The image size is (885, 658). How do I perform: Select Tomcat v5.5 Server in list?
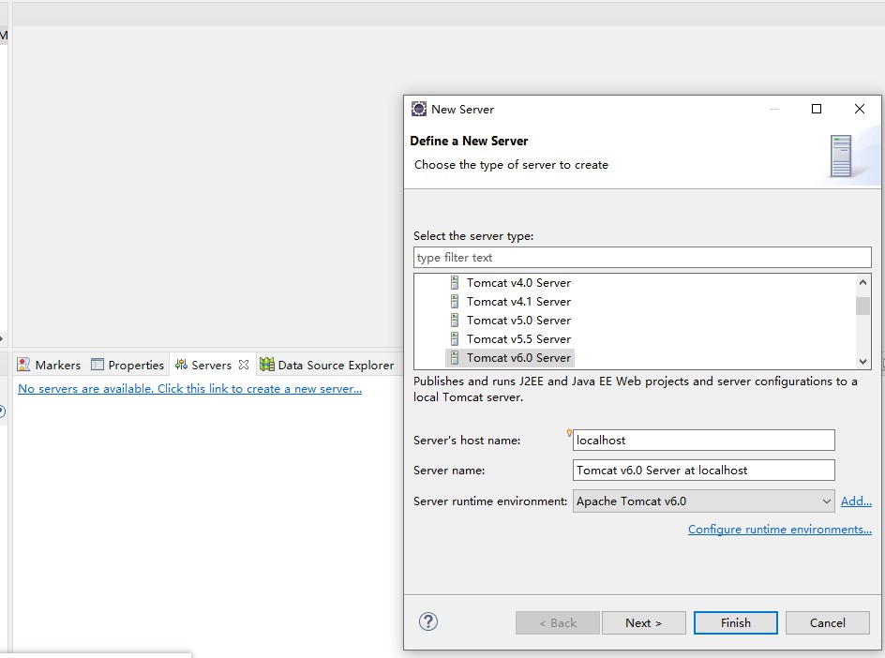(x=518, y=338)
